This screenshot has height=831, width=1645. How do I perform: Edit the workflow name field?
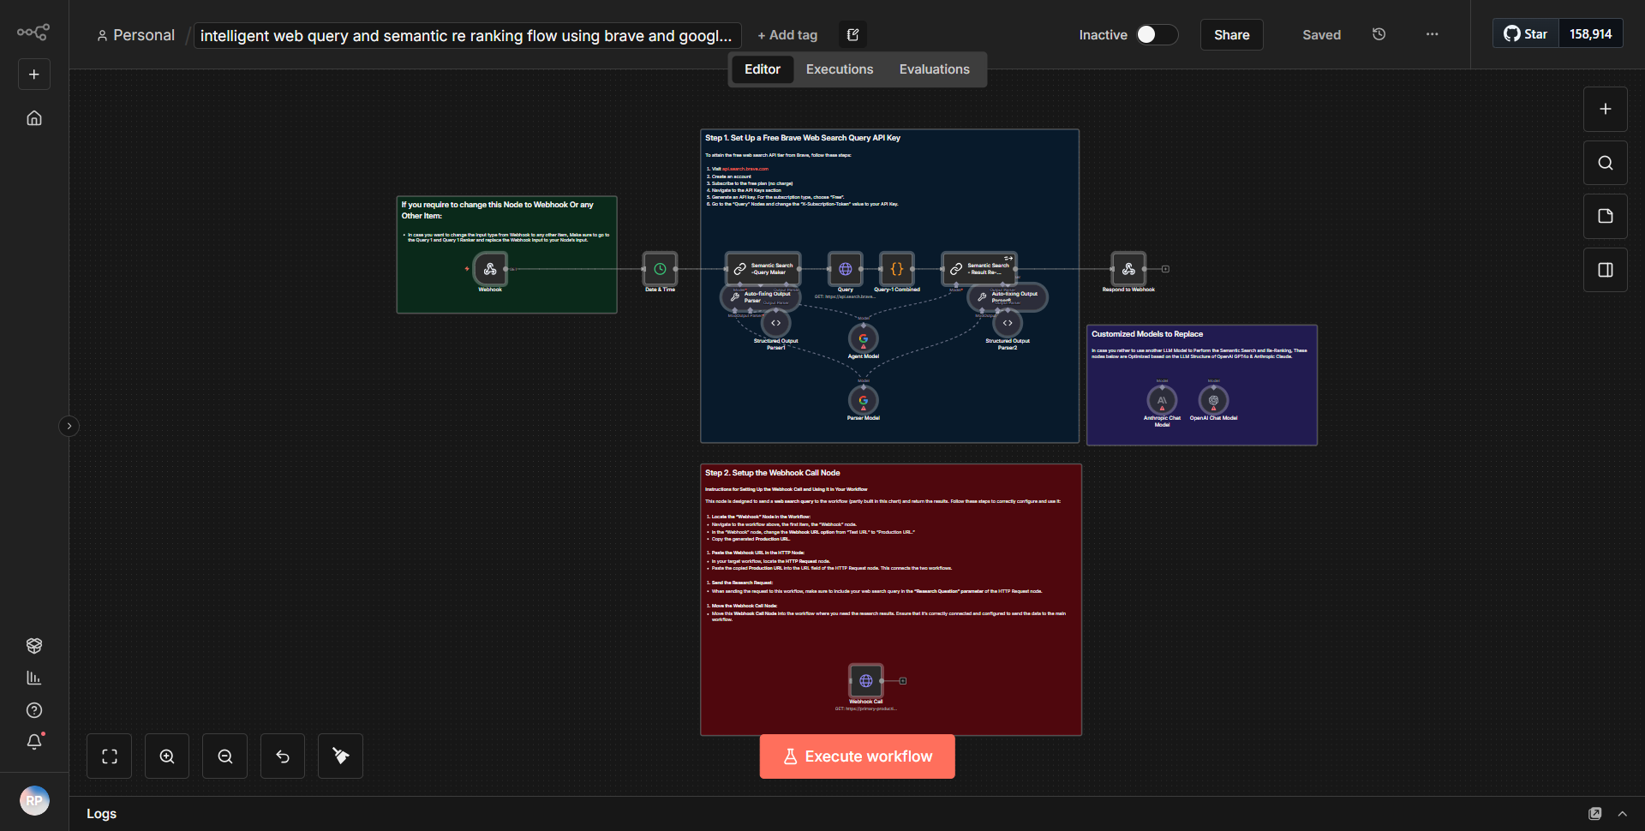pyautogui.click(x=467, y=35)
